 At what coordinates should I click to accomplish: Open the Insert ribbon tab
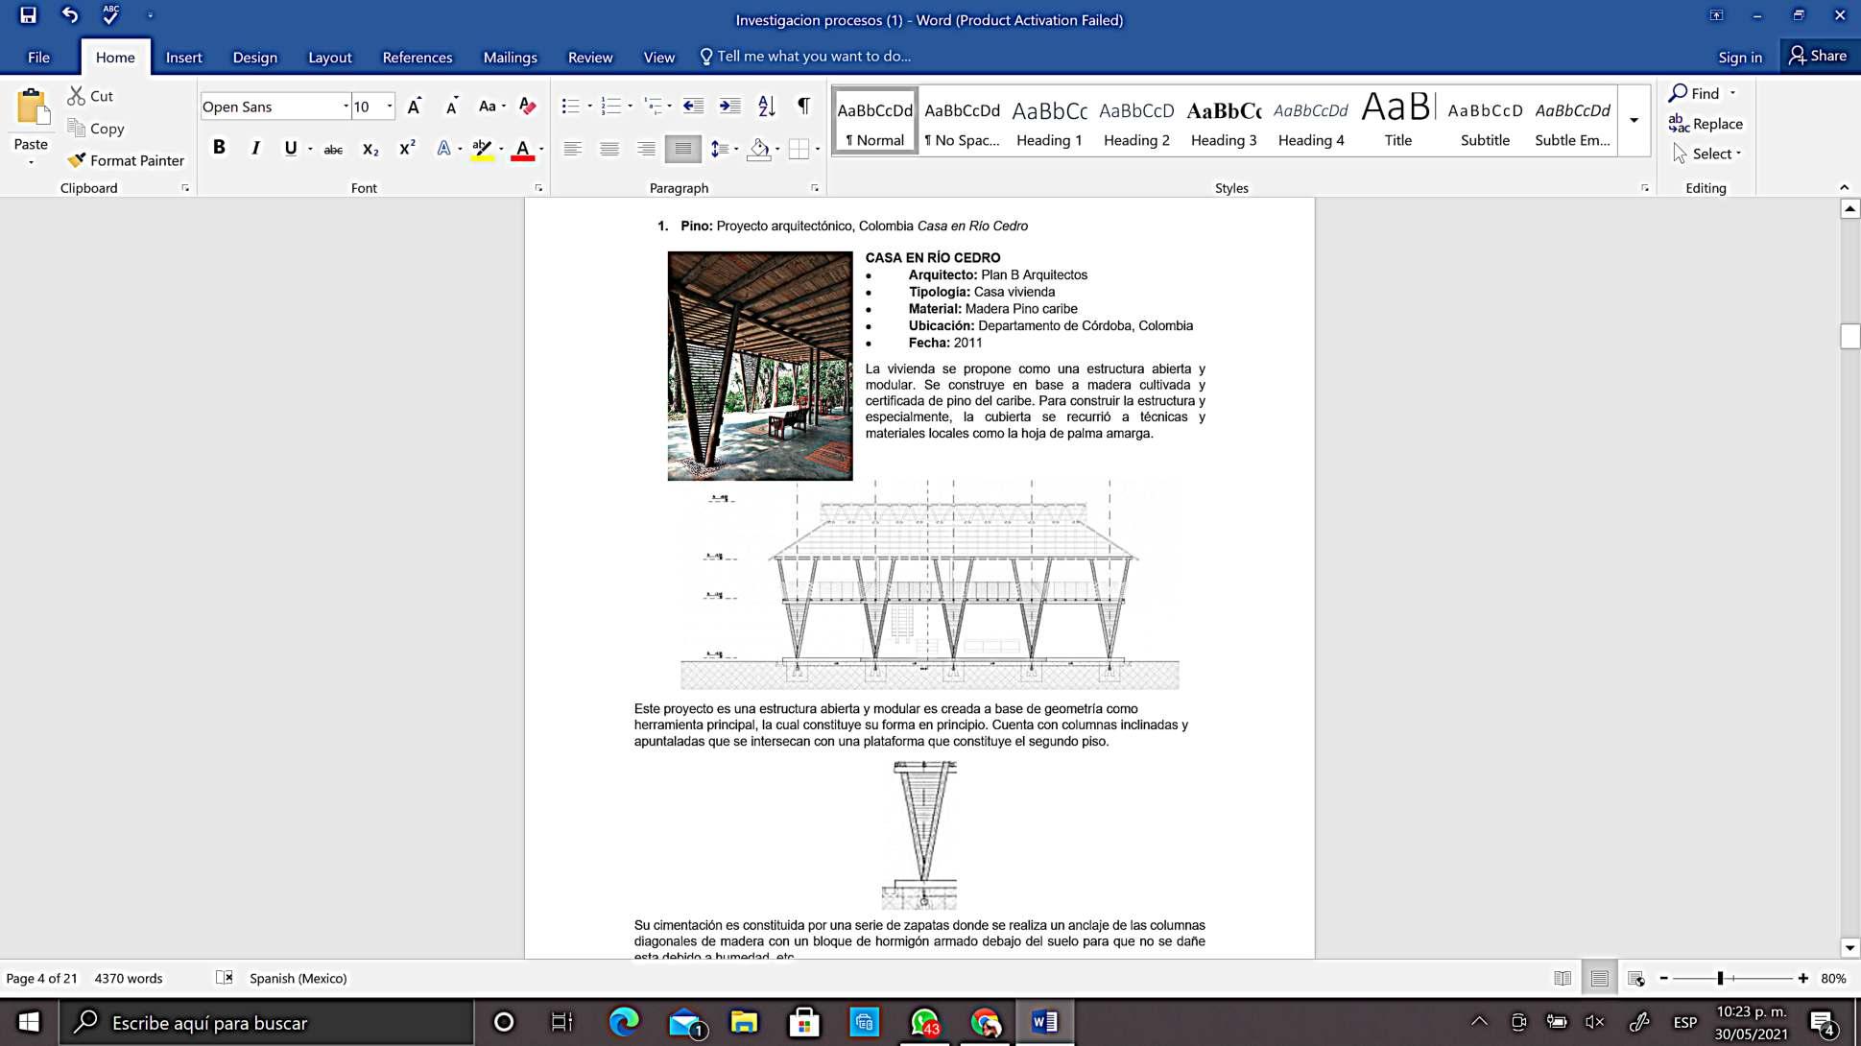pyautogui.click(x=183, y=58)
